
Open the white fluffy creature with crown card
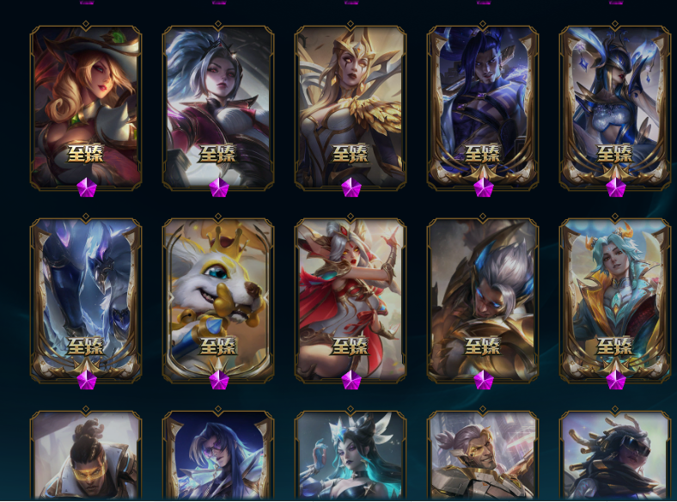[218, 300]
